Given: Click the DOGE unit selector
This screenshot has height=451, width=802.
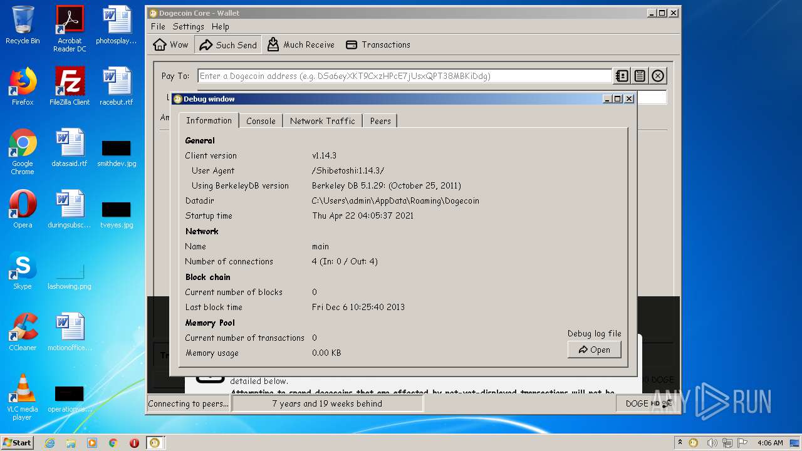Looking at the screenshot, I should 637,403.
